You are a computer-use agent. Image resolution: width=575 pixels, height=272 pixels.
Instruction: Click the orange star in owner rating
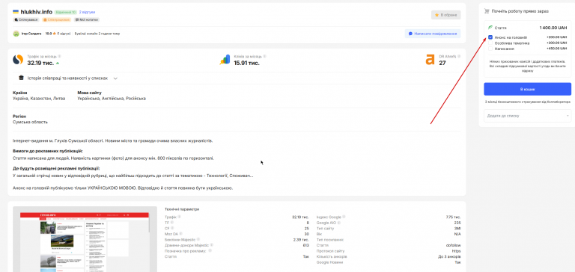[54, 34]
